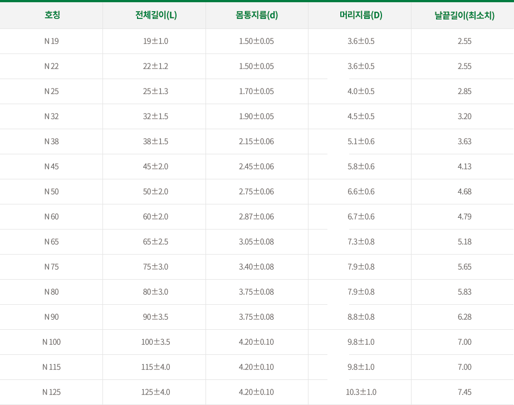The image size is (514, 405).
Task: Click the 전체길이(L) column header
Action: 156,15
